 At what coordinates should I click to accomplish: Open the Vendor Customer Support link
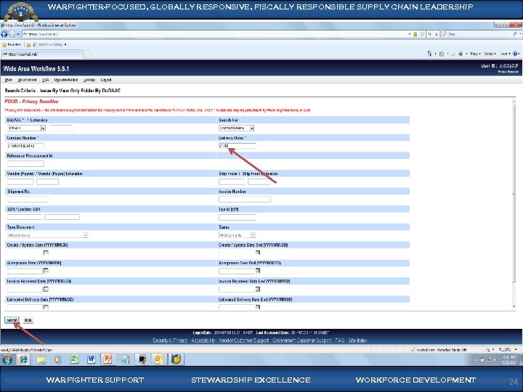(x=244, y=340)
